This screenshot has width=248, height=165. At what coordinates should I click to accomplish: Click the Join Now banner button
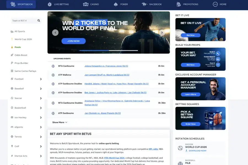pos(74,41)
